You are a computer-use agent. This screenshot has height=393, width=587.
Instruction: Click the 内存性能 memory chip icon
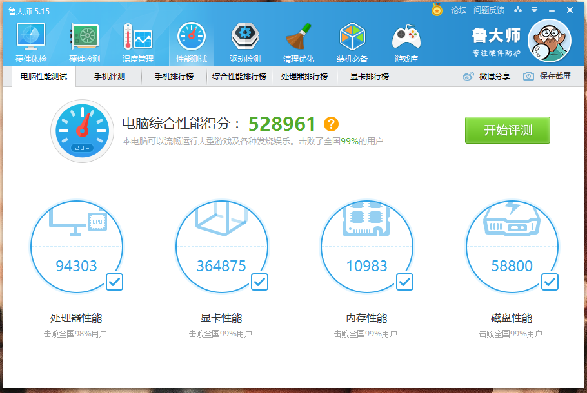(x=366, y=219)
